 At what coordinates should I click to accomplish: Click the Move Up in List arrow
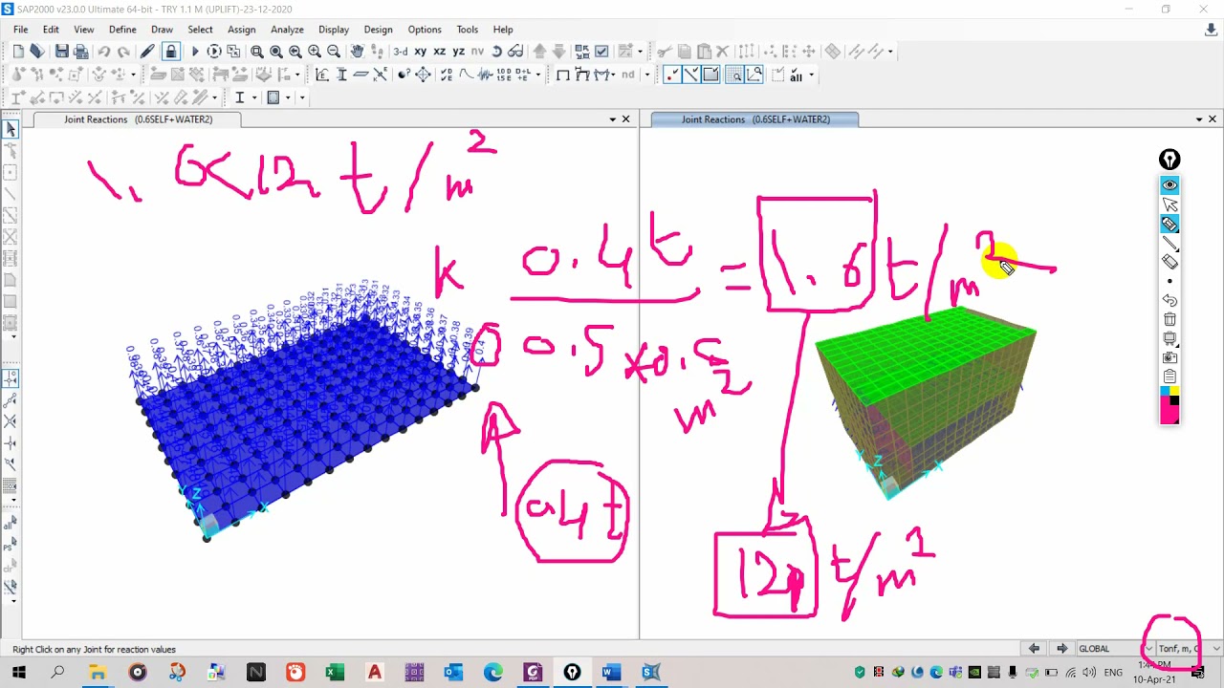click(539, 51)
